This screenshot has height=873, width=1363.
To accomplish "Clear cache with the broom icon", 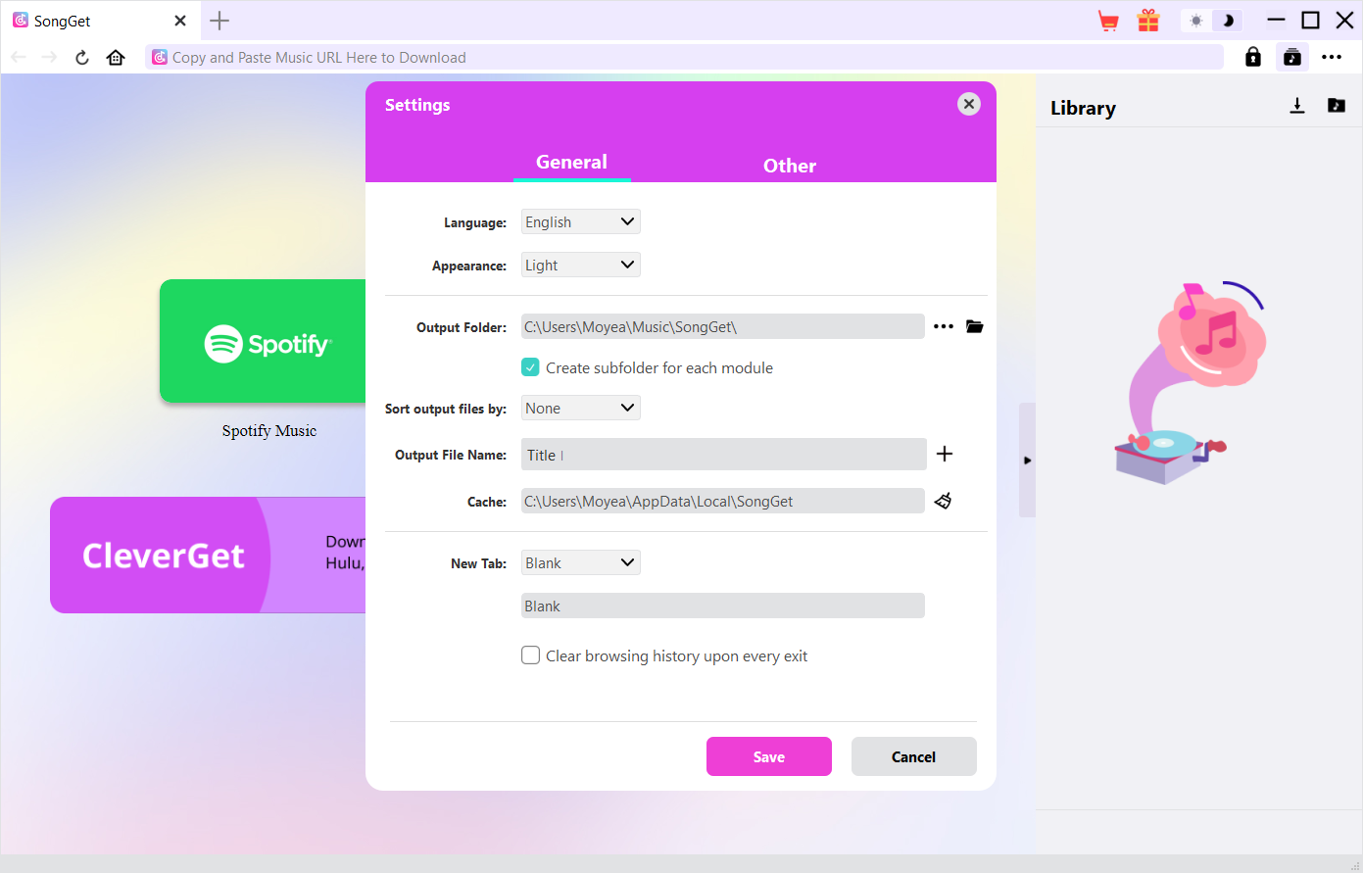I will point(943,501).
